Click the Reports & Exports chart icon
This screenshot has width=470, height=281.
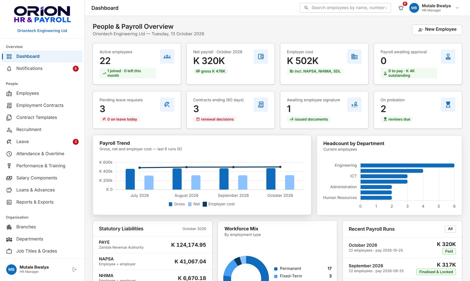(x=9, y=202)
